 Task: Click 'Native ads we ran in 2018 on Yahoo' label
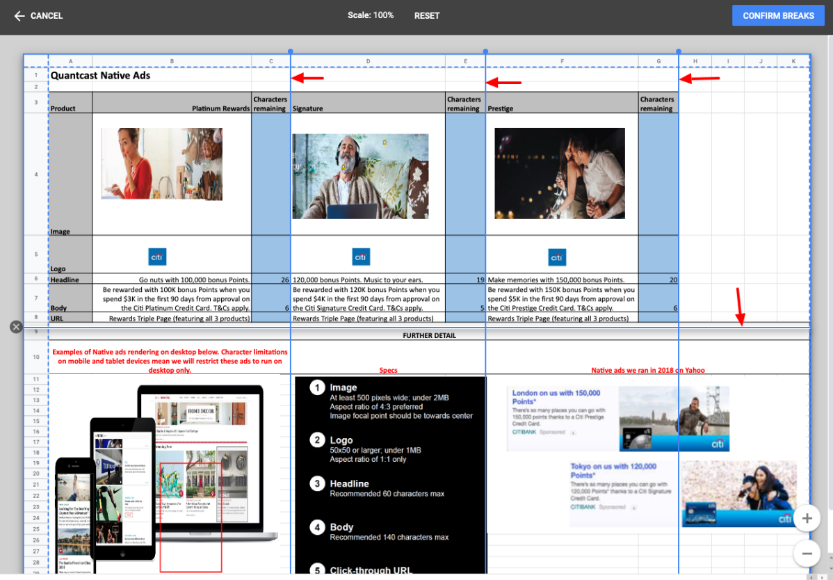[x=647, y=370]
